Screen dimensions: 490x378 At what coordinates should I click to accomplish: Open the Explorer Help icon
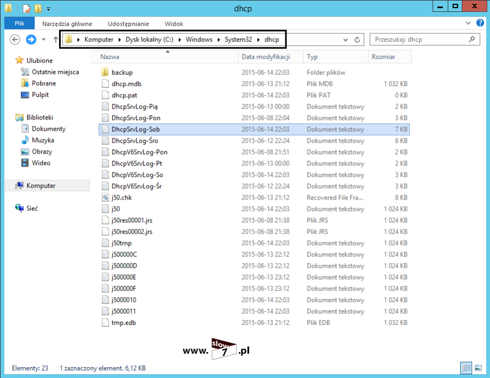click(x=480, y=23)
